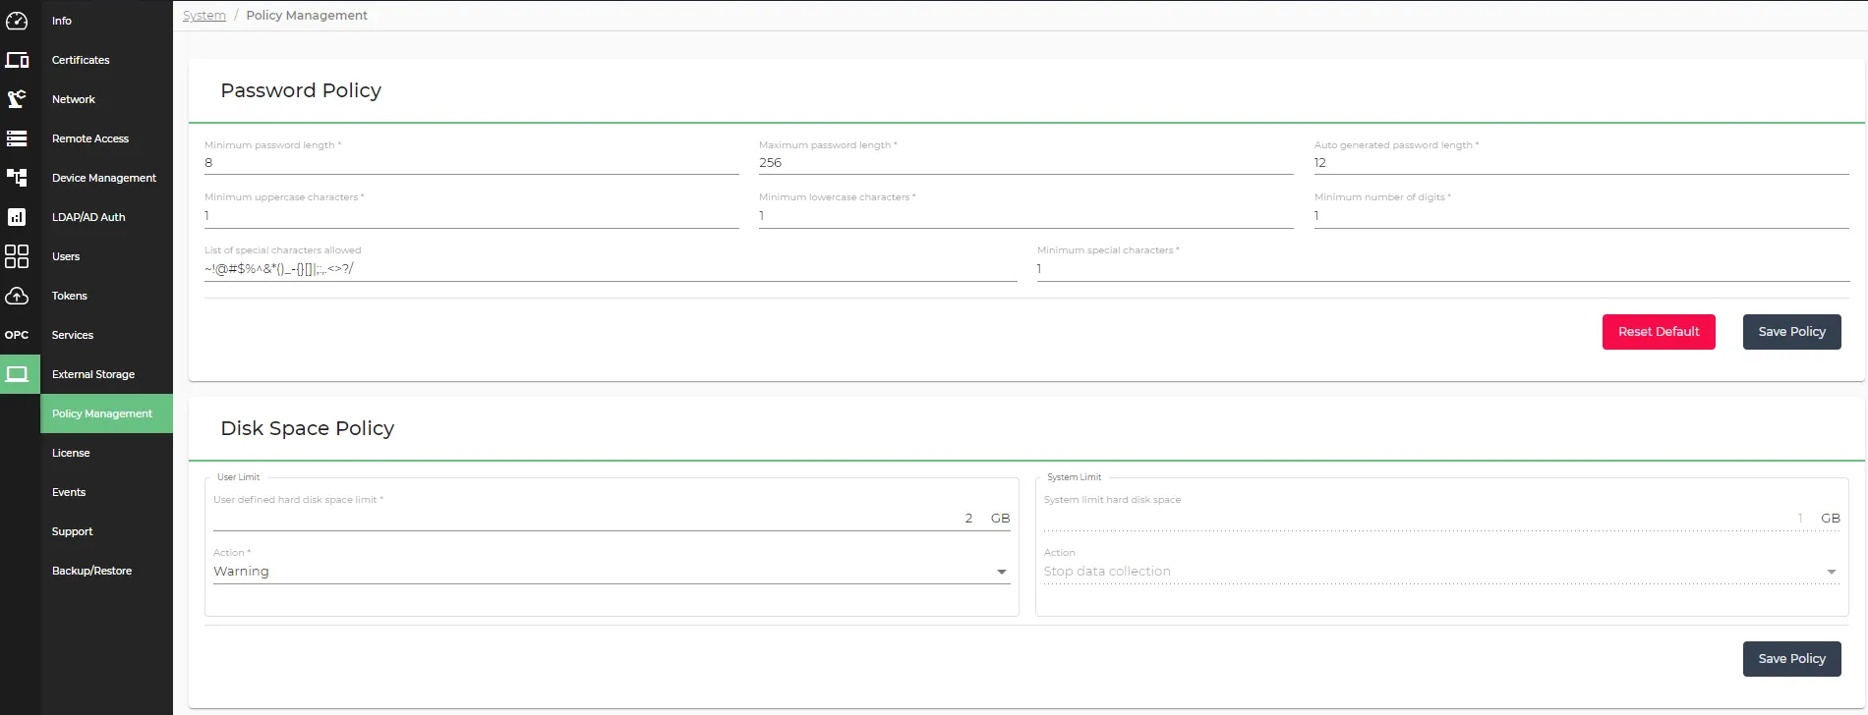Click the bar chart icon in sidebar
The width and height of the screenshot is (1868, 715).
17,217
